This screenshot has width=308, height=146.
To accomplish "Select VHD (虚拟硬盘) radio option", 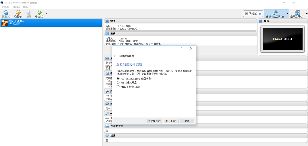I will pyautogui.click(x=118, y=83).
